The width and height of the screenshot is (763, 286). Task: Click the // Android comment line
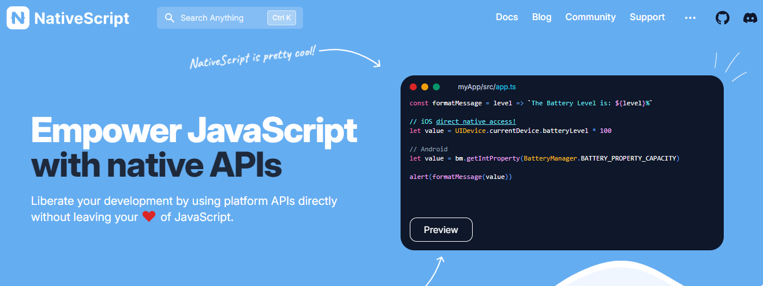pyautogui.click(x=428, y=149)
